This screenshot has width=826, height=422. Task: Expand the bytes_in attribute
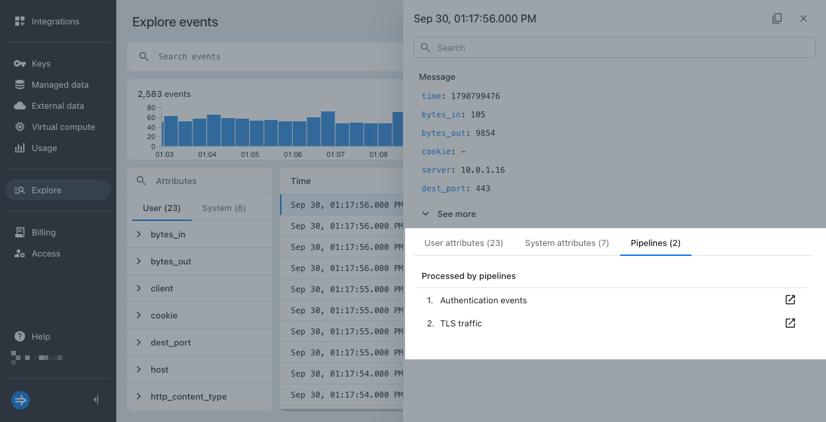[139, 234]
